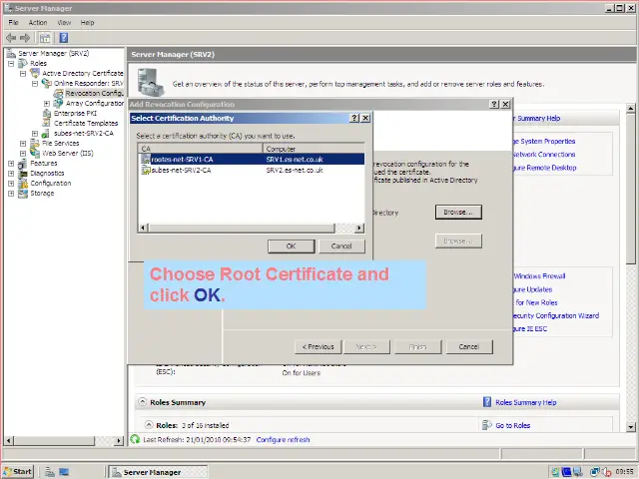Expand the Features node

pyautogui.click(x=11, y=164)
